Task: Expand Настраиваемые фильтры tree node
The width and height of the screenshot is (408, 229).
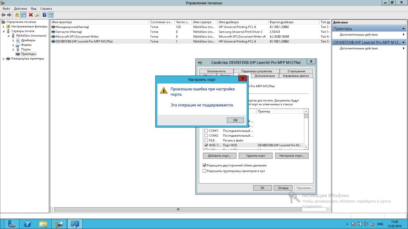Action: coord(4,27)
